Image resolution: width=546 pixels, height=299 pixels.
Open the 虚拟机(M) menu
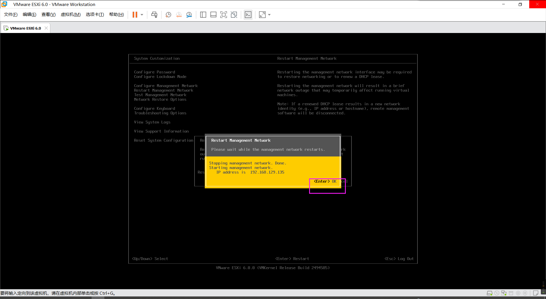tap(71, 15)
